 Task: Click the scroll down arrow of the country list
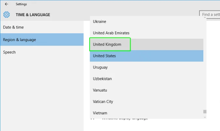click(205, 117)
